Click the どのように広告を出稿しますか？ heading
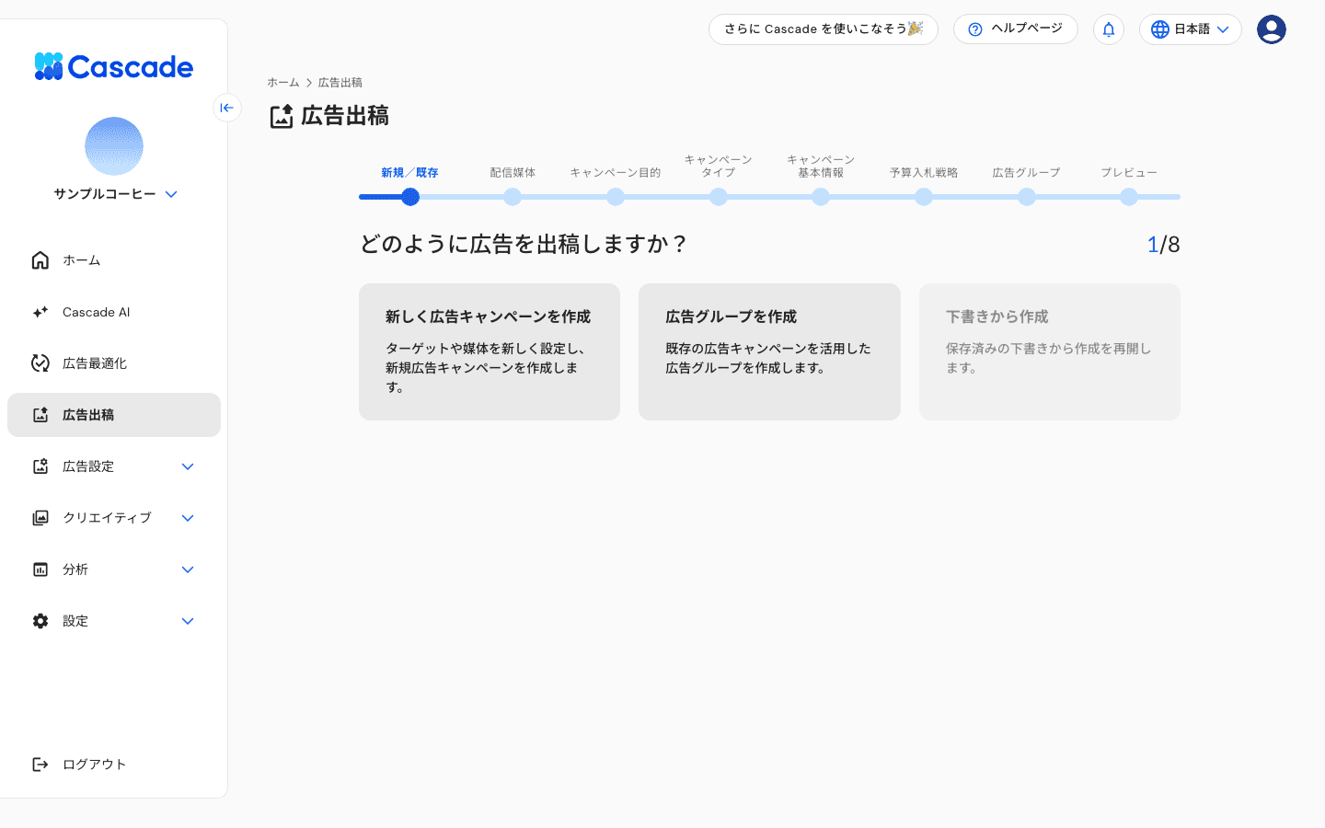1325x828 pixels. pyautogui.click(x=524, y=244)
